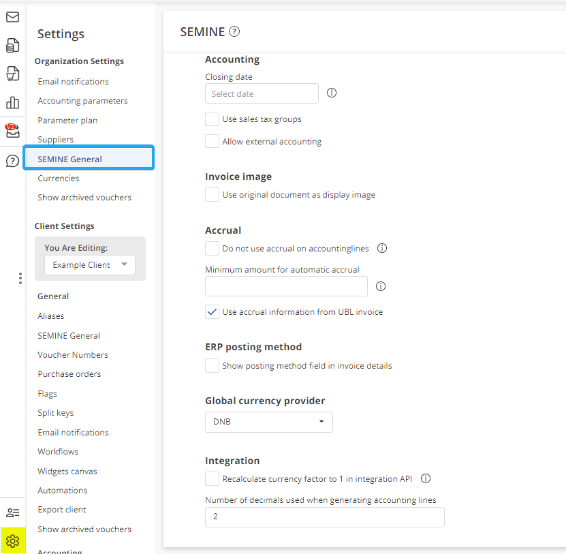Enable Use sales tax groups
566x554 pixels.
click(212, 119)
